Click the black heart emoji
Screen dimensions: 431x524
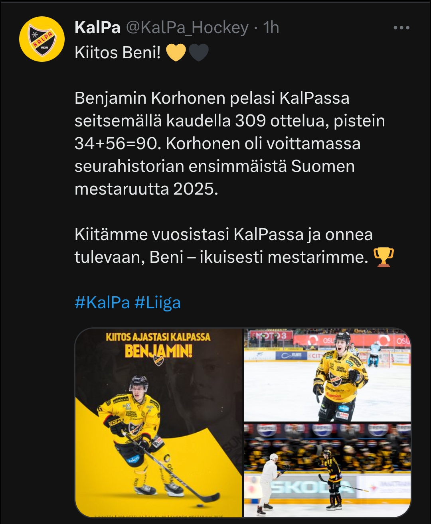(198, 53)
